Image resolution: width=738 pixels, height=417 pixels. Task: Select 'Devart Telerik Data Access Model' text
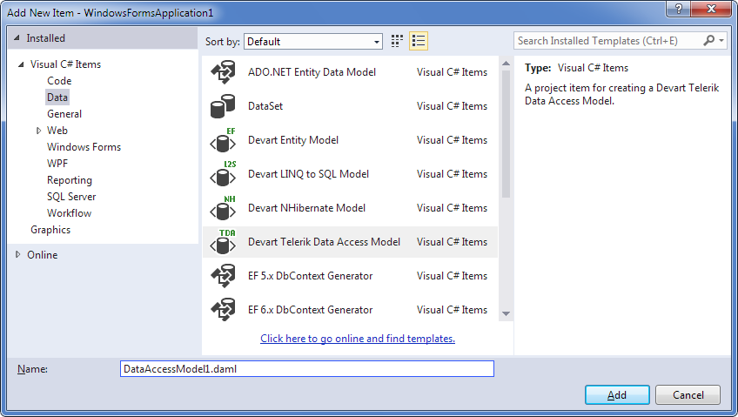325,242
